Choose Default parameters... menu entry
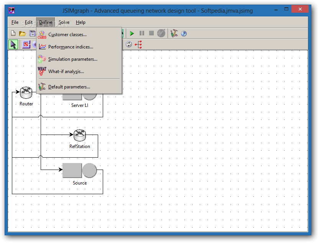Image resolution: width=319 pixels, height=243 pixels. pos(79,87)
